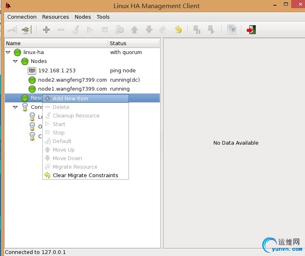Select the Nodes row label
Screen dimensions: 305x256
coord(39,61)
